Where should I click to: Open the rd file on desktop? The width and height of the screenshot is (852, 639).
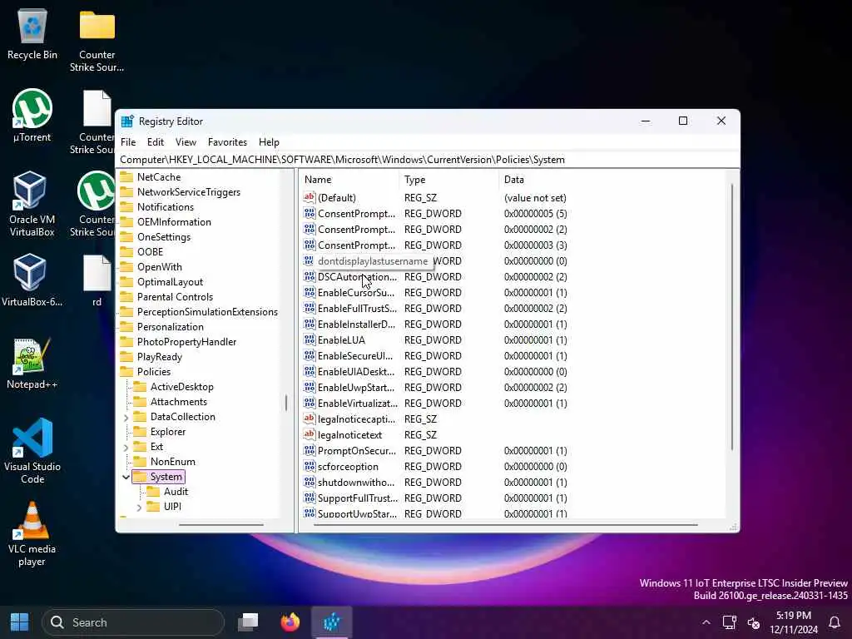pyautogui.click(x=97, y=280)
